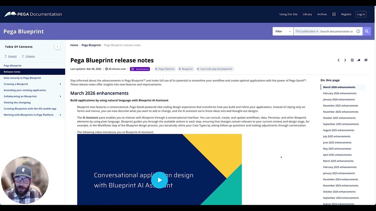Jump to December 2024 enhancements

340,179
